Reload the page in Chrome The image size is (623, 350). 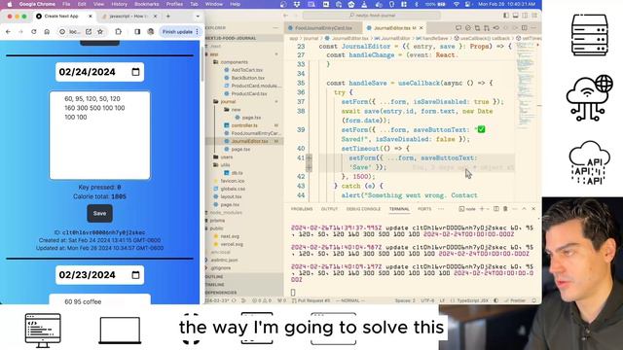point(34,32)
